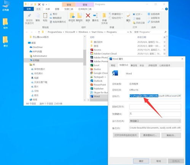The image size is (190, 165).
Task: Click Edit (编辑) in the Open group
Action: click(137, 19)
